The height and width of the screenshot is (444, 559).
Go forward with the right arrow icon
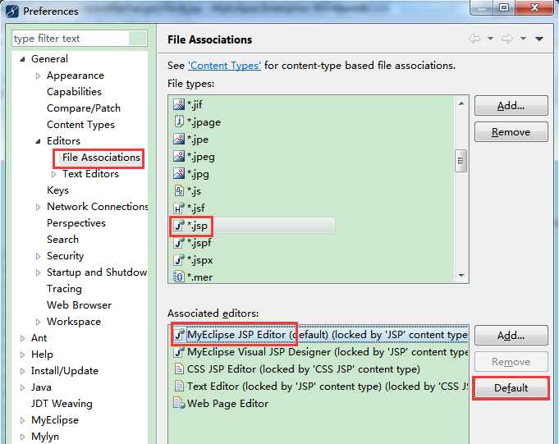pyautogui.click(x=507, y=39)
